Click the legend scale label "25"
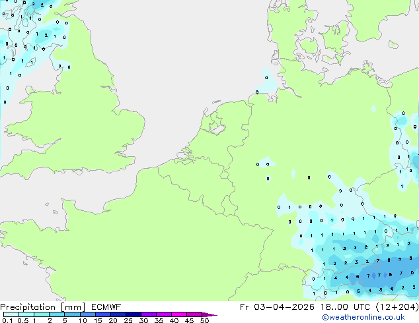The image size is (419, 323). coord(128,320)
